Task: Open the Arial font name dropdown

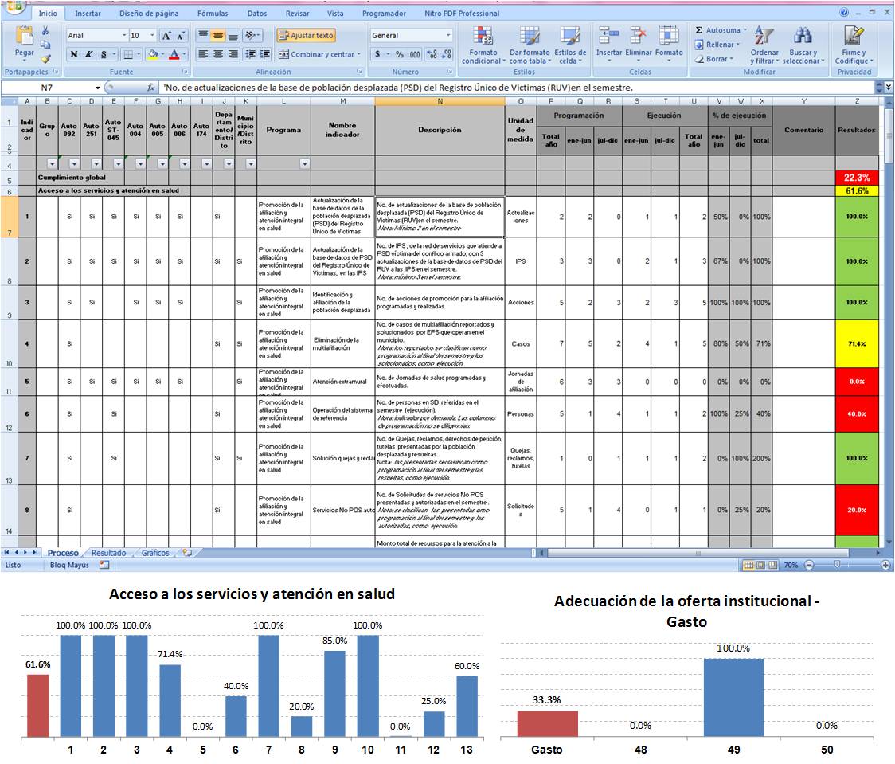Action: [x=124, y=36]
